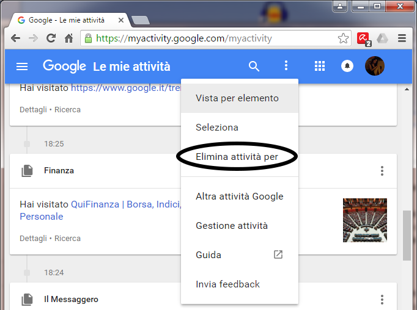The image size is (417, 310).
Task: Click the Il Messaggero document icon
Action: [27, 300]
